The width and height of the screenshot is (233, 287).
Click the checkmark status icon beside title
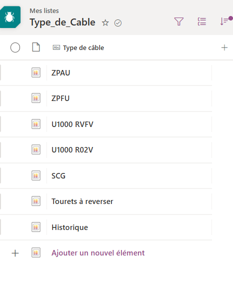(118, 23)
